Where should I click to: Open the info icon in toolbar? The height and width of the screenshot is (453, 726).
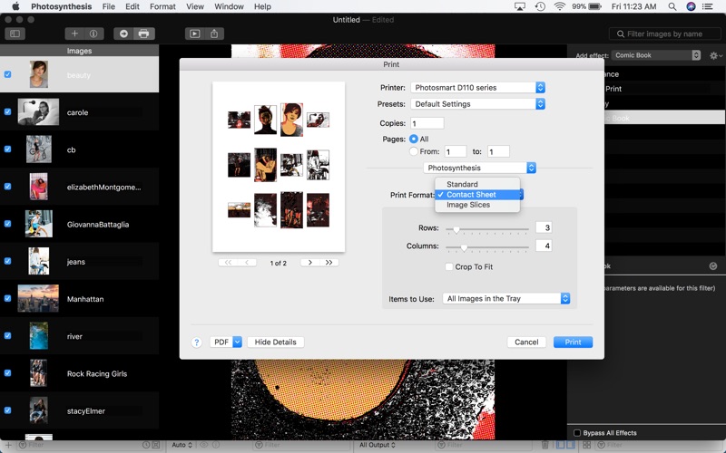click(x=94, y=34)
